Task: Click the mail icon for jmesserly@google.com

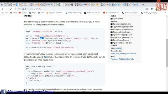Action: click(112, 27)
